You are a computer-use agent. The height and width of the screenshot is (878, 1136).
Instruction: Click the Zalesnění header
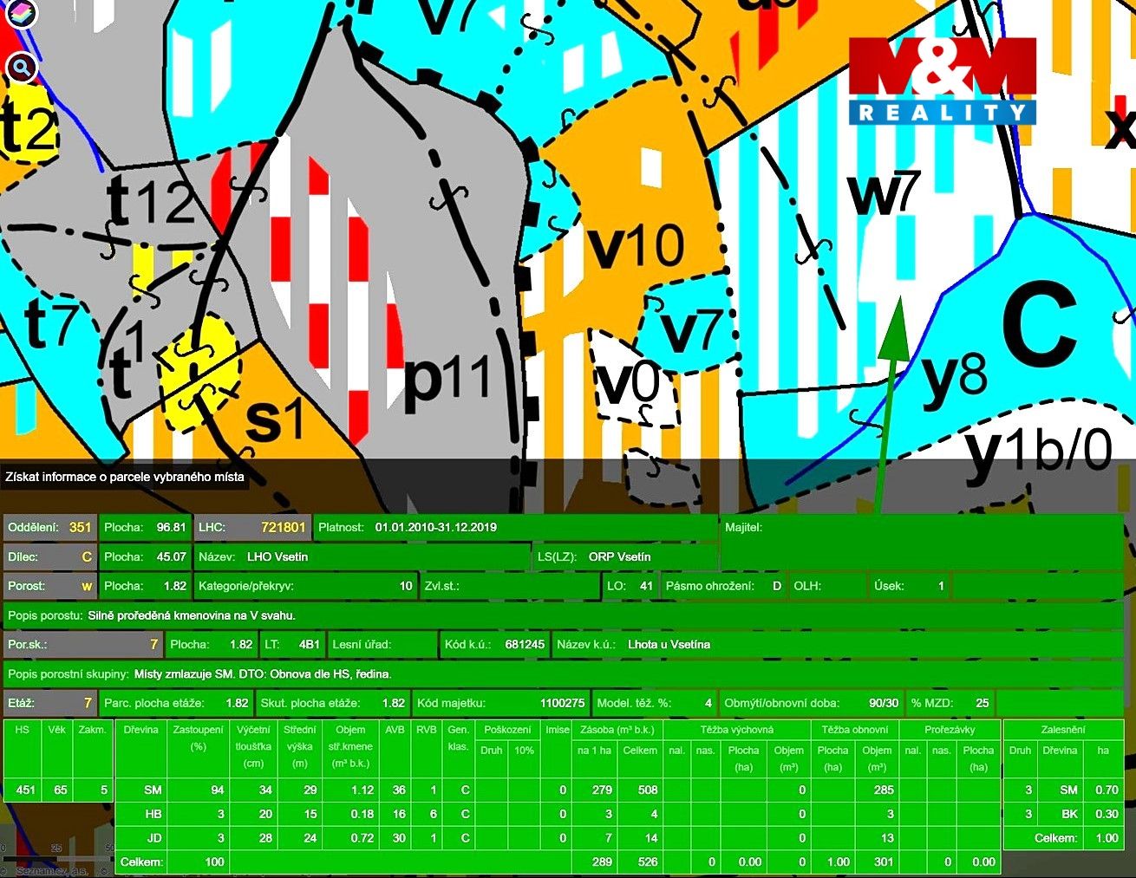(1065, 730)
